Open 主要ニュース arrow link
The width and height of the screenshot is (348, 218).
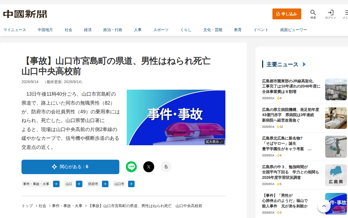click(x=304, y=64)
